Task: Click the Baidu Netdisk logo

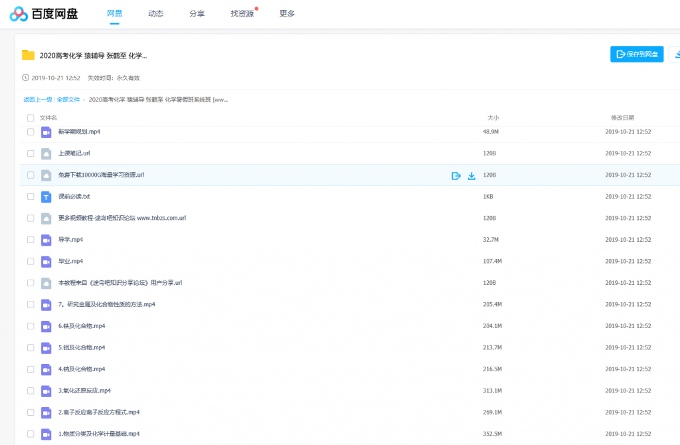Action: click(x=44, y=14)
